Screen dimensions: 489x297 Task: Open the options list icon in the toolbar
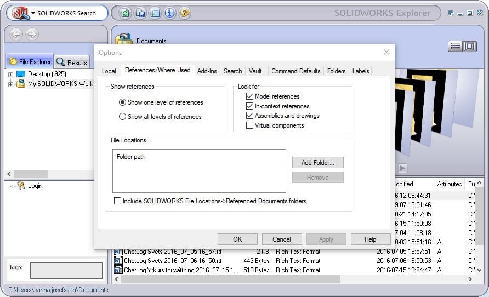(155, 13)
